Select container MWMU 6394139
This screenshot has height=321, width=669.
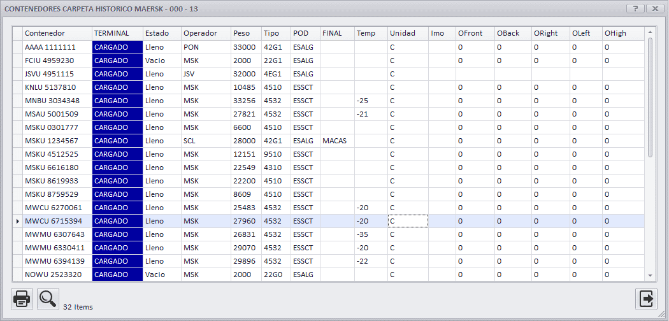point(57,261)
